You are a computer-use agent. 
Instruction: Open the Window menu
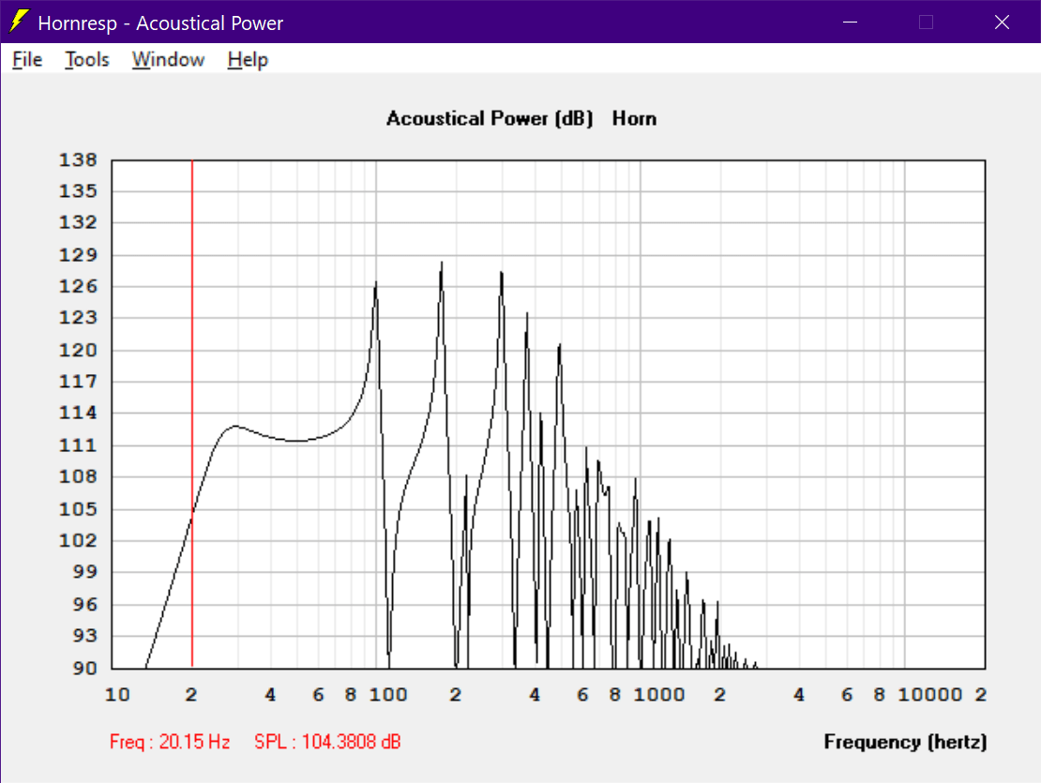click(x=168, y=60)
